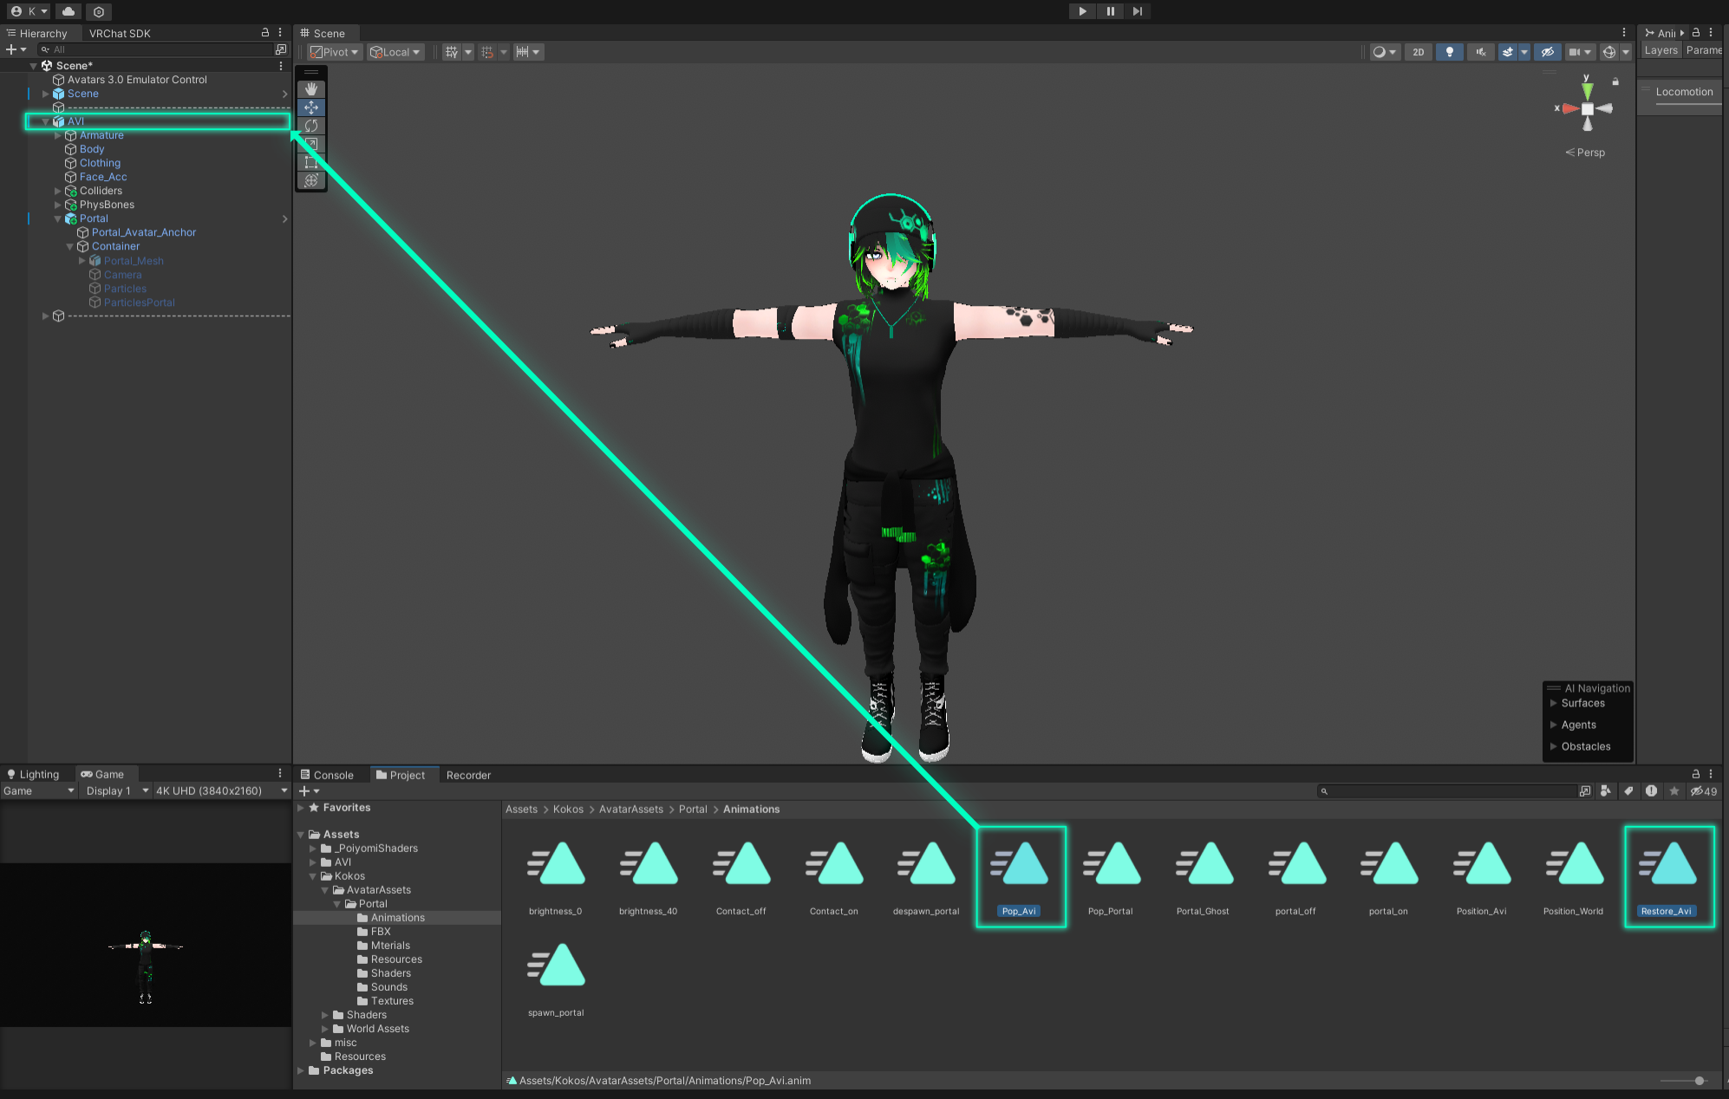This screenshot has height=1099, width=1729.
Task: Expand the PhysBones object
Action: pyautogui.click(x=58, y=205)
